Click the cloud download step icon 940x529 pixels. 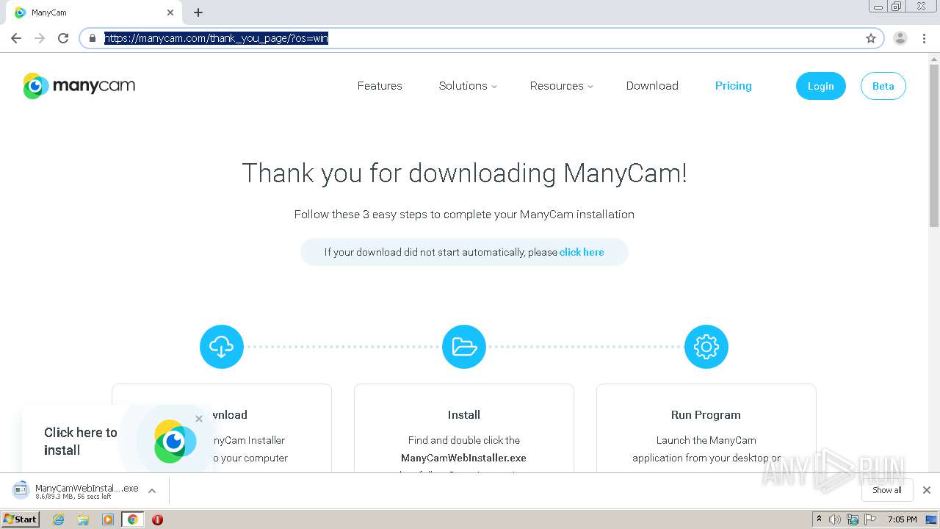tap(222, 347)
